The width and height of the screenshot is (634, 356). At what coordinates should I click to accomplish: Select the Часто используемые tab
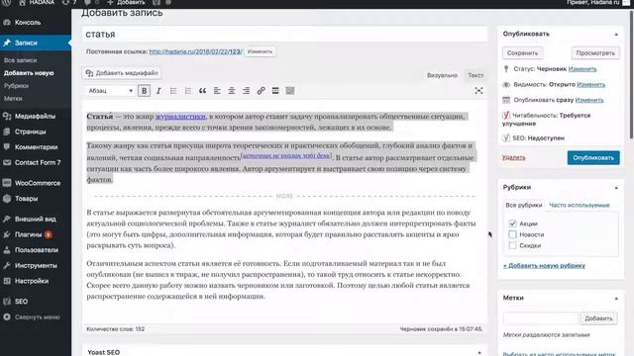point(579,205)
